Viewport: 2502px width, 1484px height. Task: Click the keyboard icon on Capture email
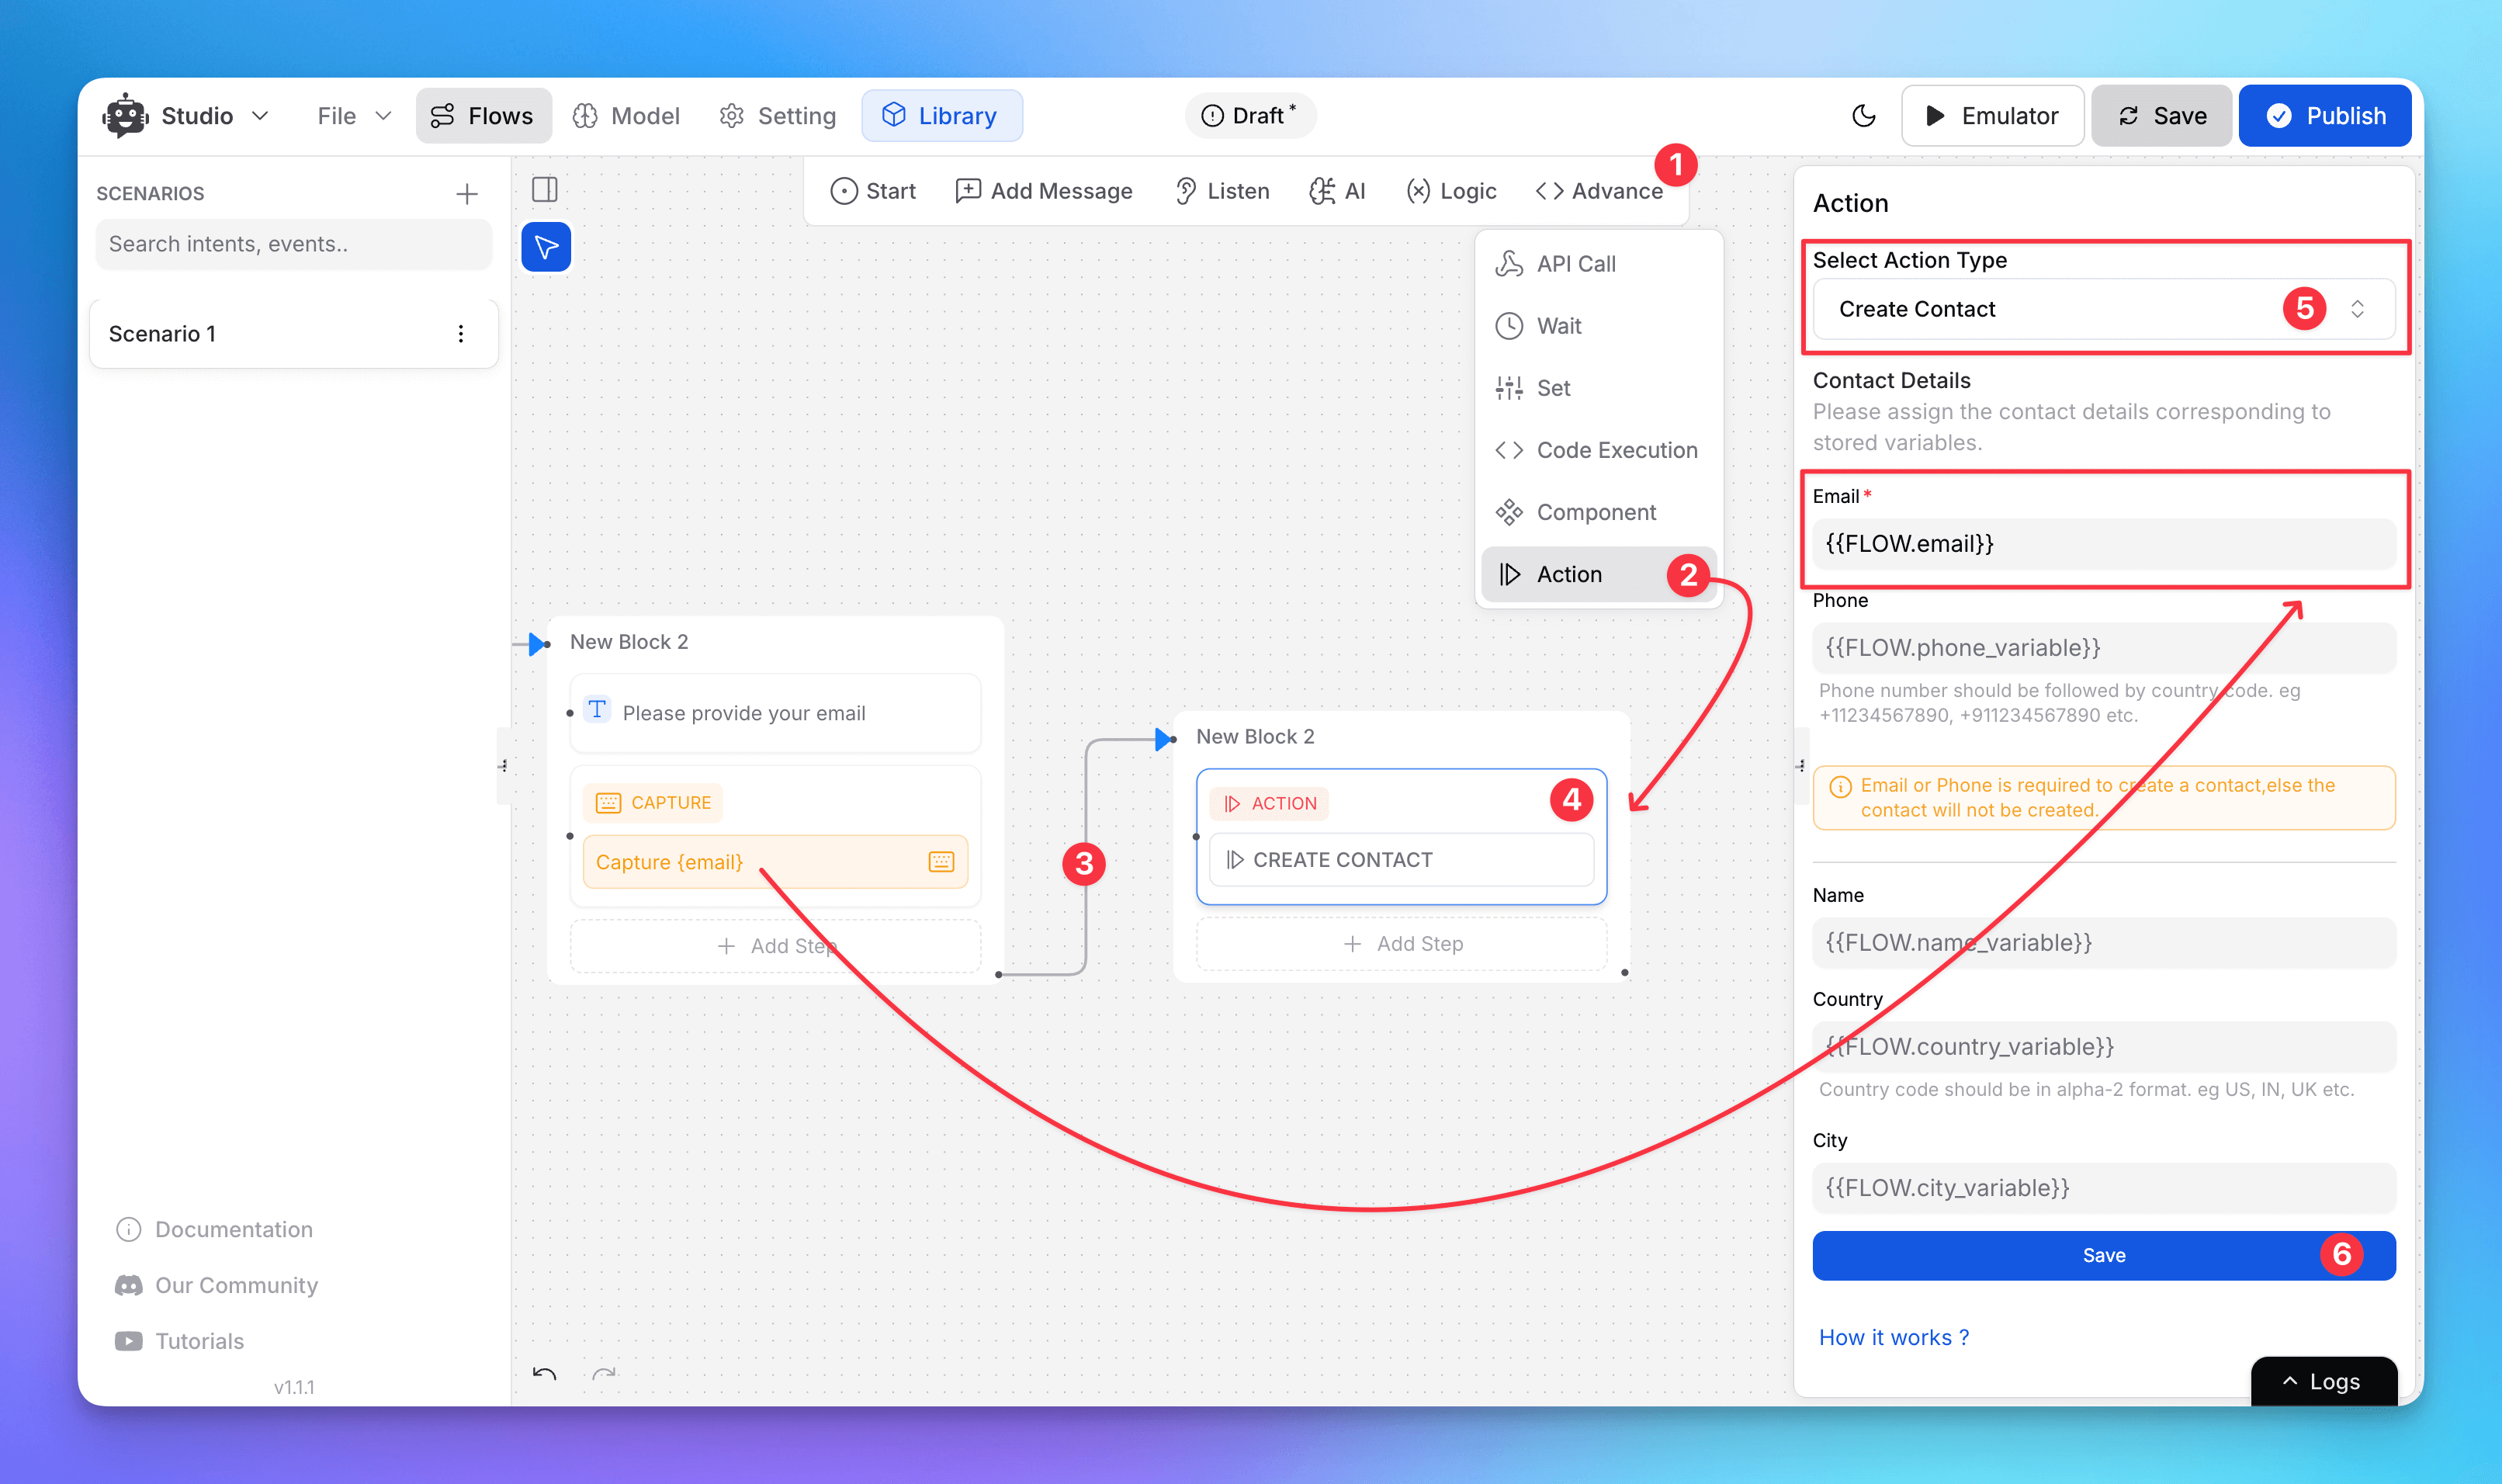(941, 862)
